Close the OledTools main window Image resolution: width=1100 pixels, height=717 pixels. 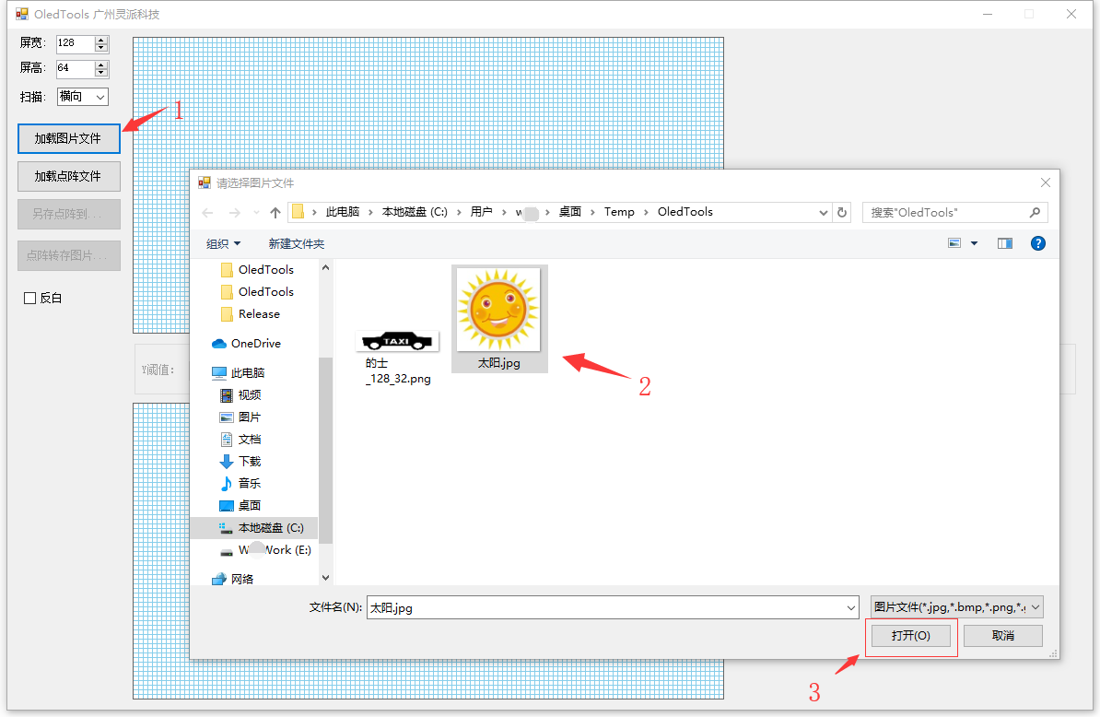(x=1071, y=14)
